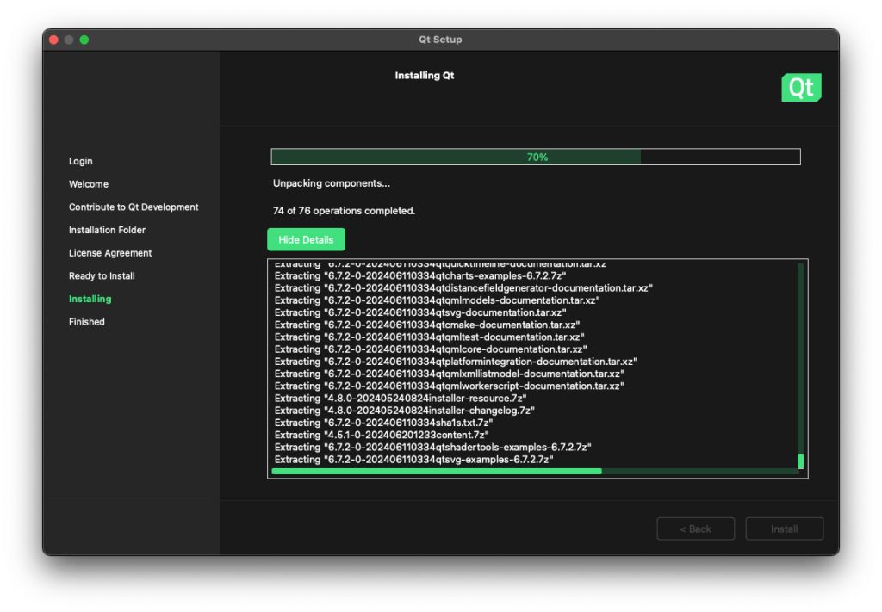Select the Login step in sidebar

point(81,161)
